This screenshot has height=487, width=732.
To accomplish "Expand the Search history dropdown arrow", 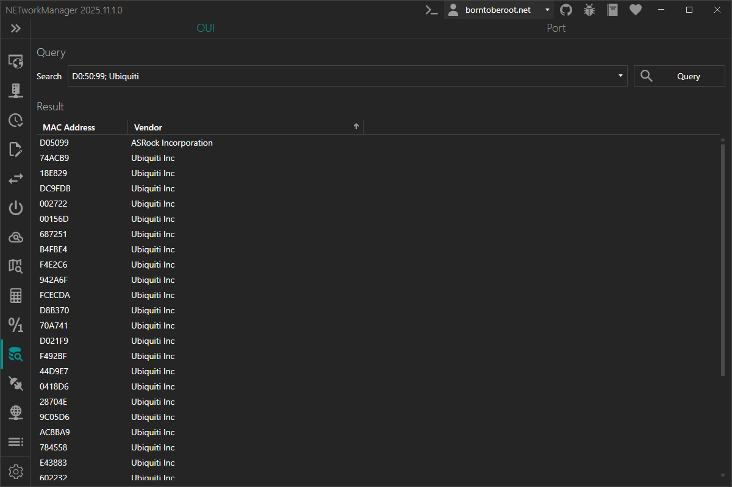I will coord(620,76).
